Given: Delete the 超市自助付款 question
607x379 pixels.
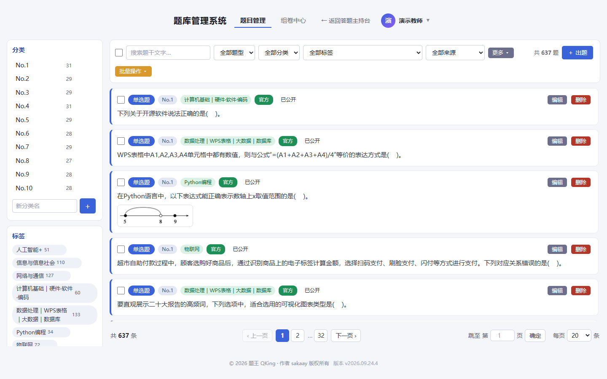Looking at the screenshot, I should click(581, 249).
